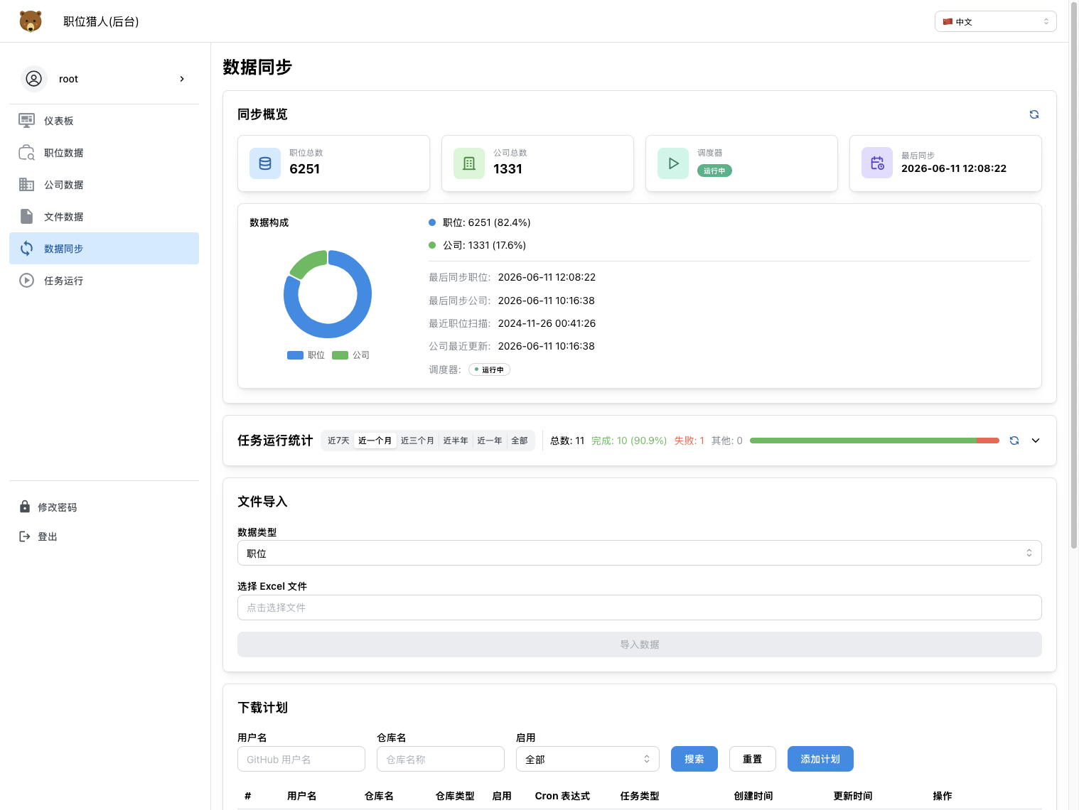Viewport: 1079px width, 810px height.
Task: Open 仪表板 in the sidebar
Action: pyautogui.click(x=104, y=121)
